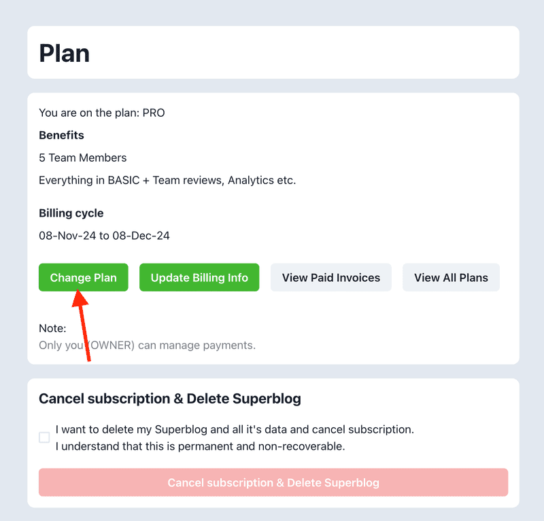This screenshot has height=521, width=544.
Task: Click the red arrow annotation
Action: pos(84,325)
